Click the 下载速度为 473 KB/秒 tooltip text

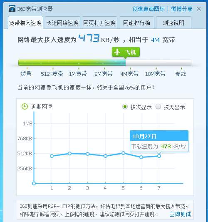click(x=158, y=146)
